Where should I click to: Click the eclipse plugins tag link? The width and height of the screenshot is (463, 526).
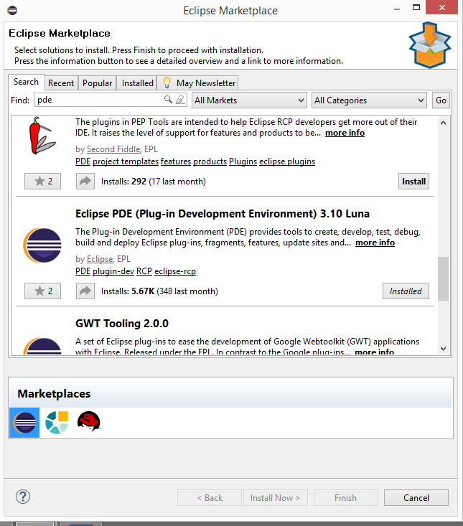tap(287, 161)
